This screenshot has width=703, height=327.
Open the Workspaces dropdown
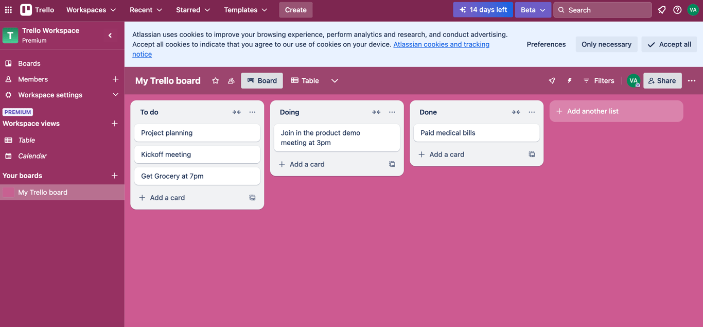click(x=91, y=10)
